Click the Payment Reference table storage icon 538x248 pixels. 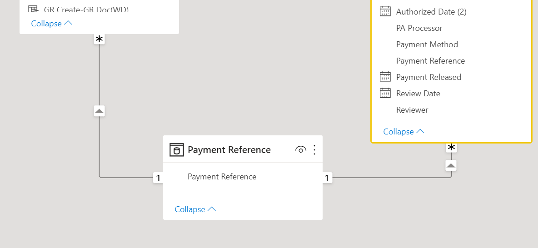pos(177,150)
